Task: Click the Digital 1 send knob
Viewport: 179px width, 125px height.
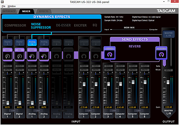Action: pyautogui.click(x=7, y=56)
